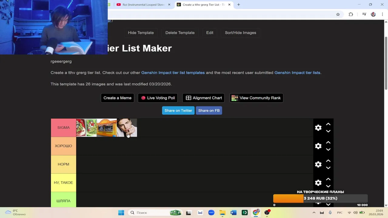Select the green ШЛЯПА tier label
The image size is (388, 218).
click(x=63, y=200)
